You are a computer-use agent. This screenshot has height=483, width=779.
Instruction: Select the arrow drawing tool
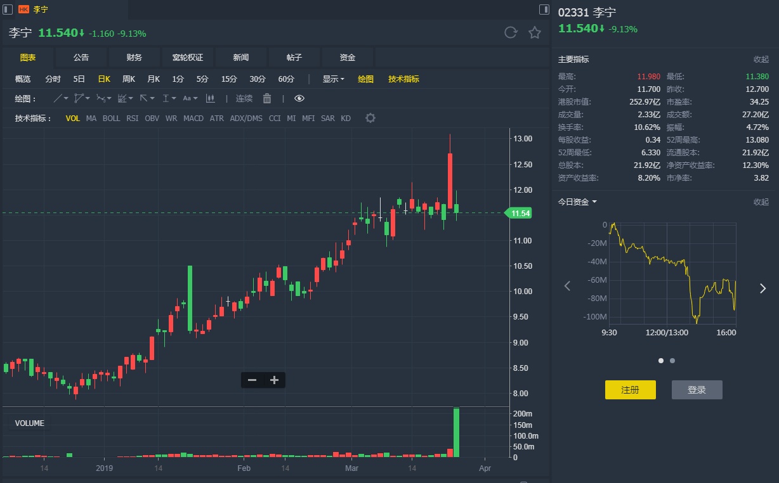pyautogui.click(x=143, y=98)
